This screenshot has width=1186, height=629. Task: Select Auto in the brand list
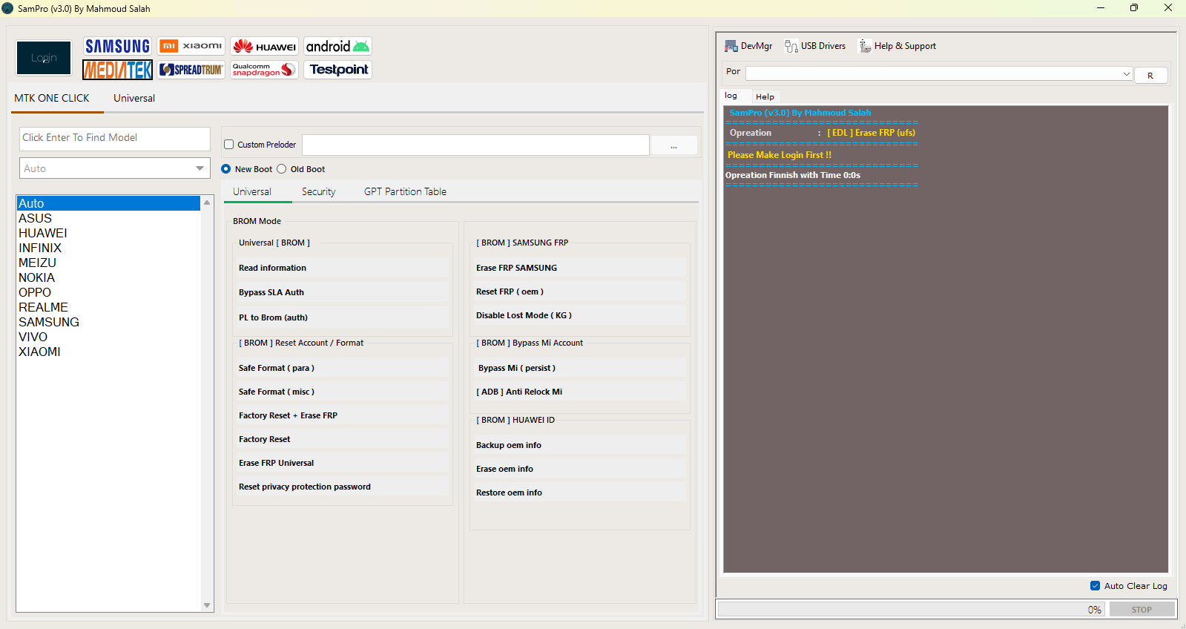108,203
